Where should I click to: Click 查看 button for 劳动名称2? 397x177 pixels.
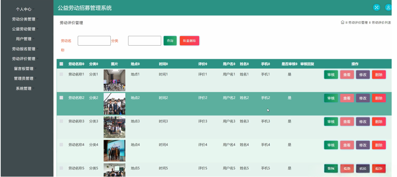tap(347, 98)
